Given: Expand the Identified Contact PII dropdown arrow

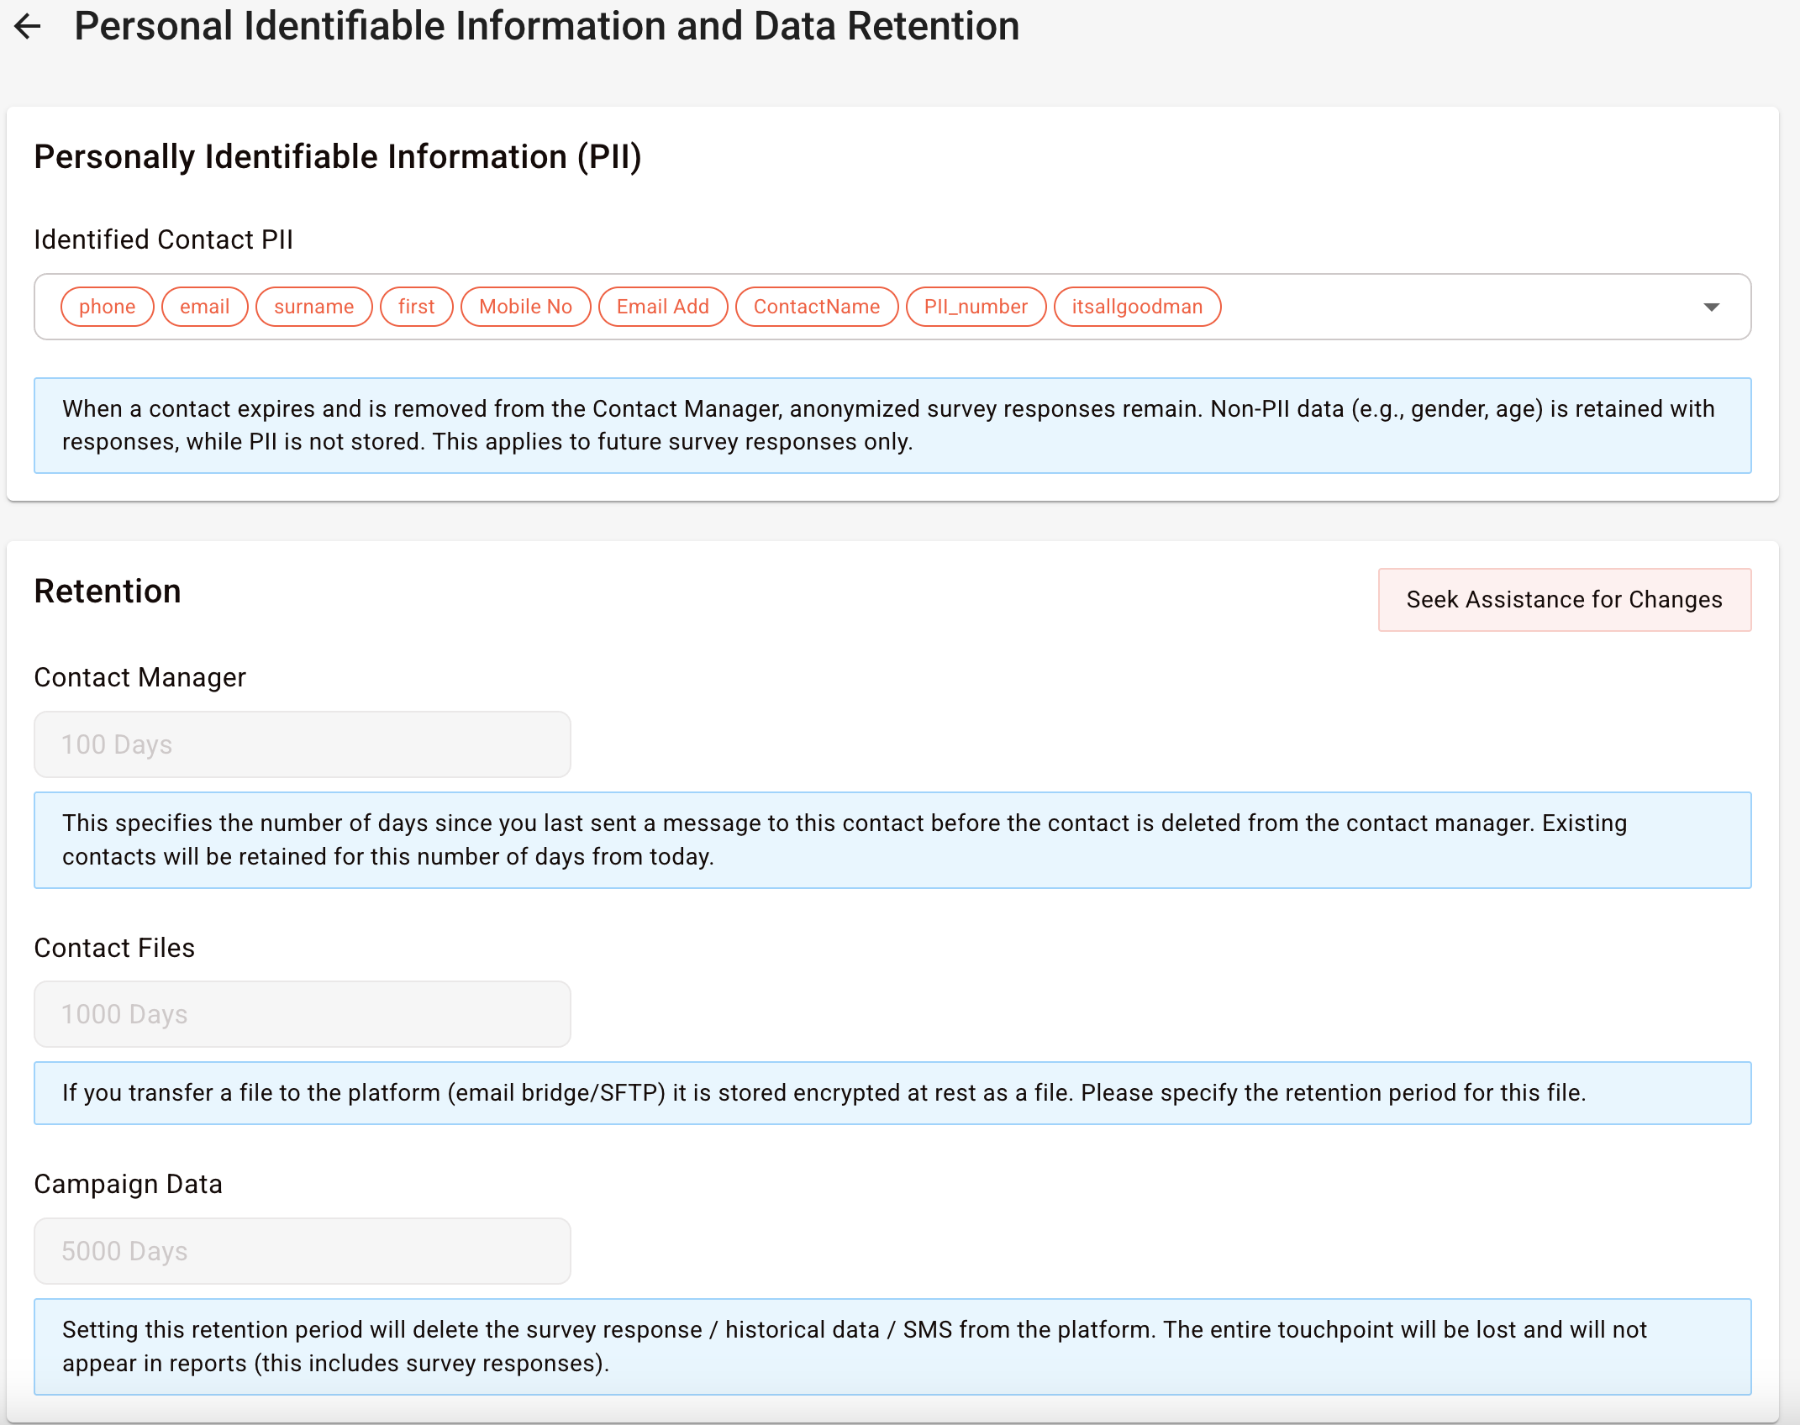Looking at the screenshot, I should tap(1711, 308).
